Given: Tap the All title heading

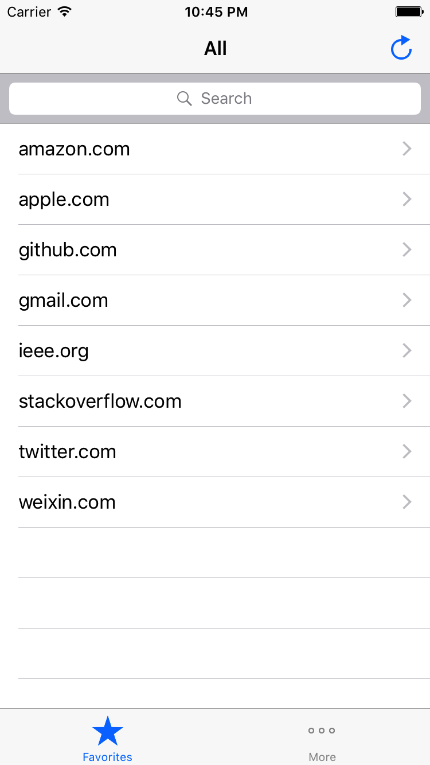Looking at the screenshot, I should coord(216,48).
